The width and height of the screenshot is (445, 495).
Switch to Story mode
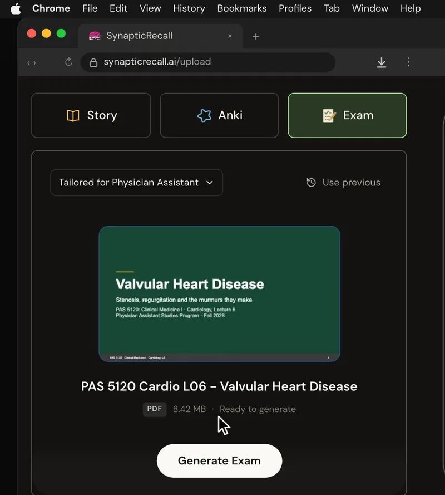pyautogui.click(x=91, y=115)
